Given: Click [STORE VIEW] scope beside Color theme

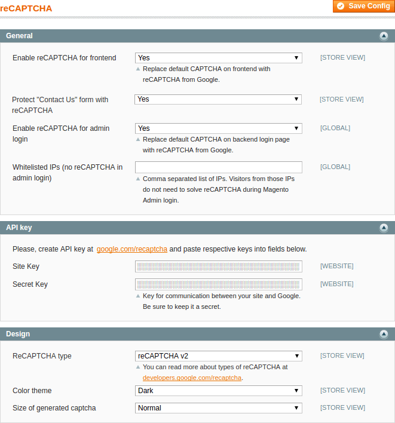Looking at the screenshot, I should (x=342, y=390).
